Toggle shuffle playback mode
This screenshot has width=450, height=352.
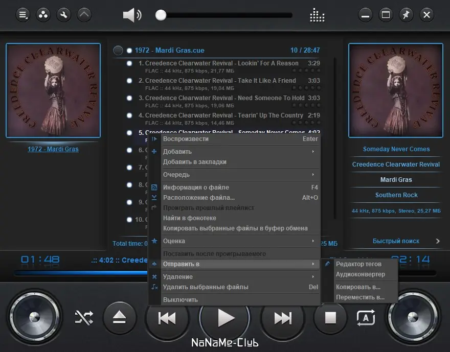(x=84, y=318)
